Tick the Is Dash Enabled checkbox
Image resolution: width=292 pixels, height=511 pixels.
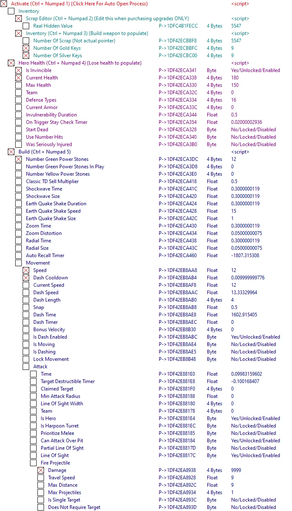tap(26, 337)
